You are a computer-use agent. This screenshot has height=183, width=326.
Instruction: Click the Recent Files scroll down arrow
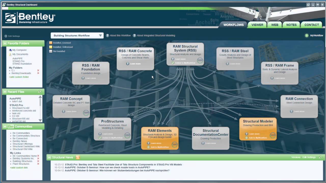coord(40,120)
